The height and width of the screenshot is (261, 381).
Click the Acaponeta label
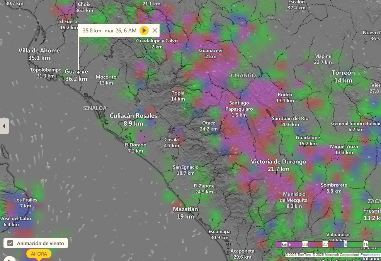tap(242, 254)
